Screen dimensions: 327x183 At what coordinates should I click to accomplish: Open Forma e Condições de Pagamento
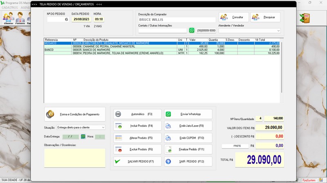coord(75,114)
